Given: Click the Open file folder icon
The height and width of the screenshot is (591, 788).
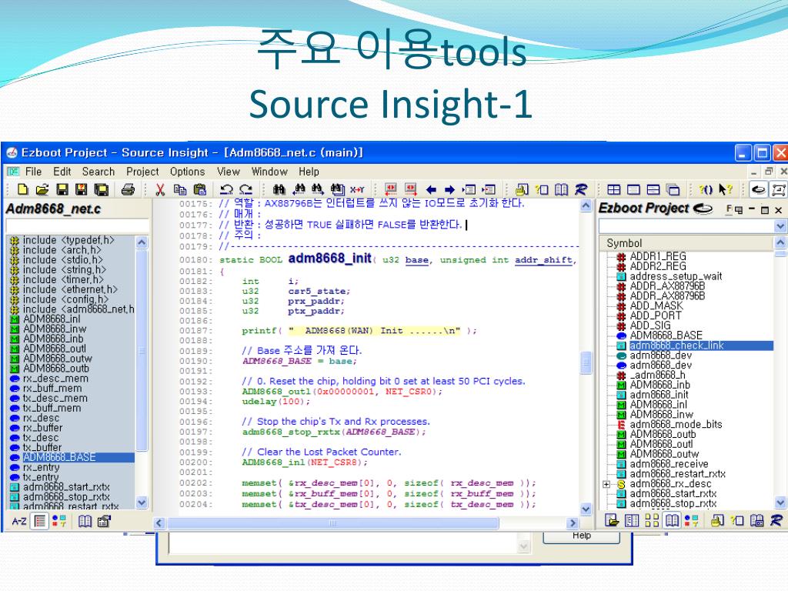Looking at the screenshot, I should [43, 189].
